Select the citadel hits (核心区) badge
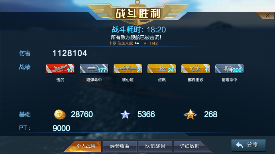Screen dimensions: 275x154 (x=128, y=69)
